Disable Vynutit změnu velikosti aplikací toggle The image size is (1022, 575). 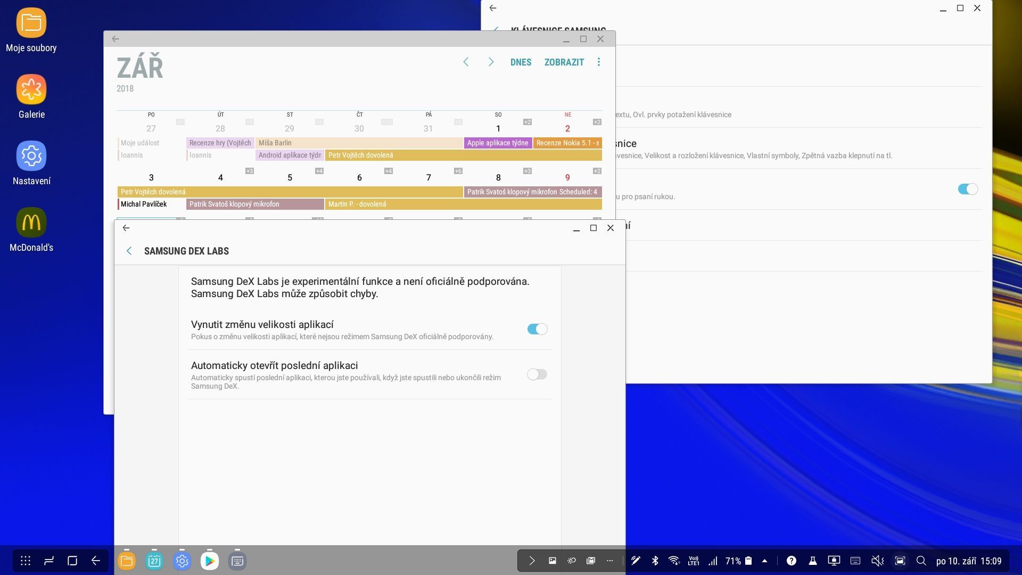click(x=537, y=329)
